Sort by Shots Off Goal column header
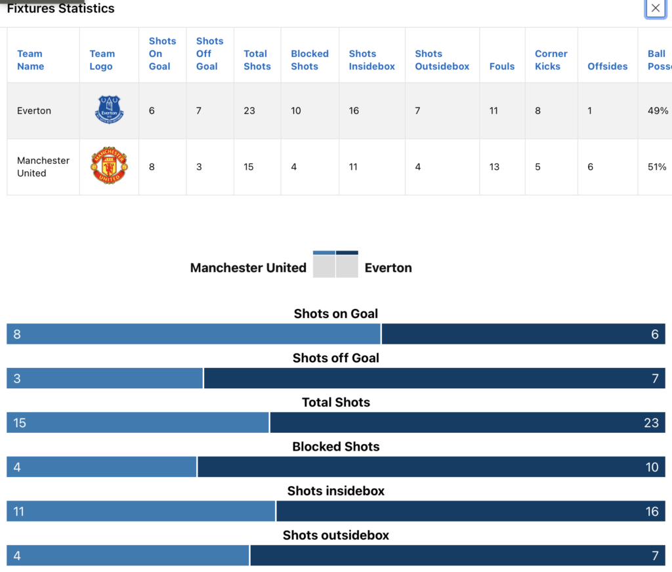This screenshot has width=672, height=572. coord(209,54)
